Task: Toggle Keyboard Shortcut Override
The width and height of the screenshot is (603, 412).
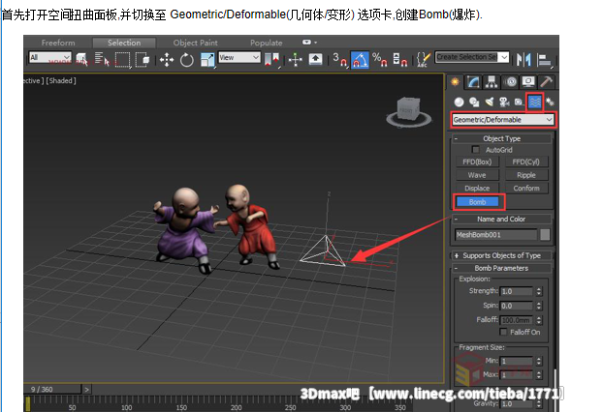Action: pyautogui.click(x=315, y=59)
